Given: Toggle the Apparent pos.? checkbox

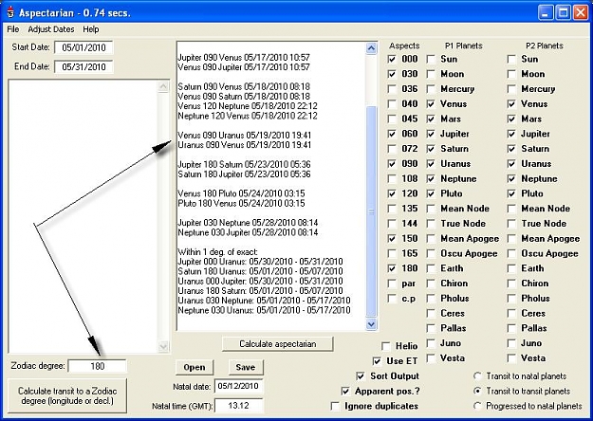Looking at the screenshot, I should coord(345,392).
